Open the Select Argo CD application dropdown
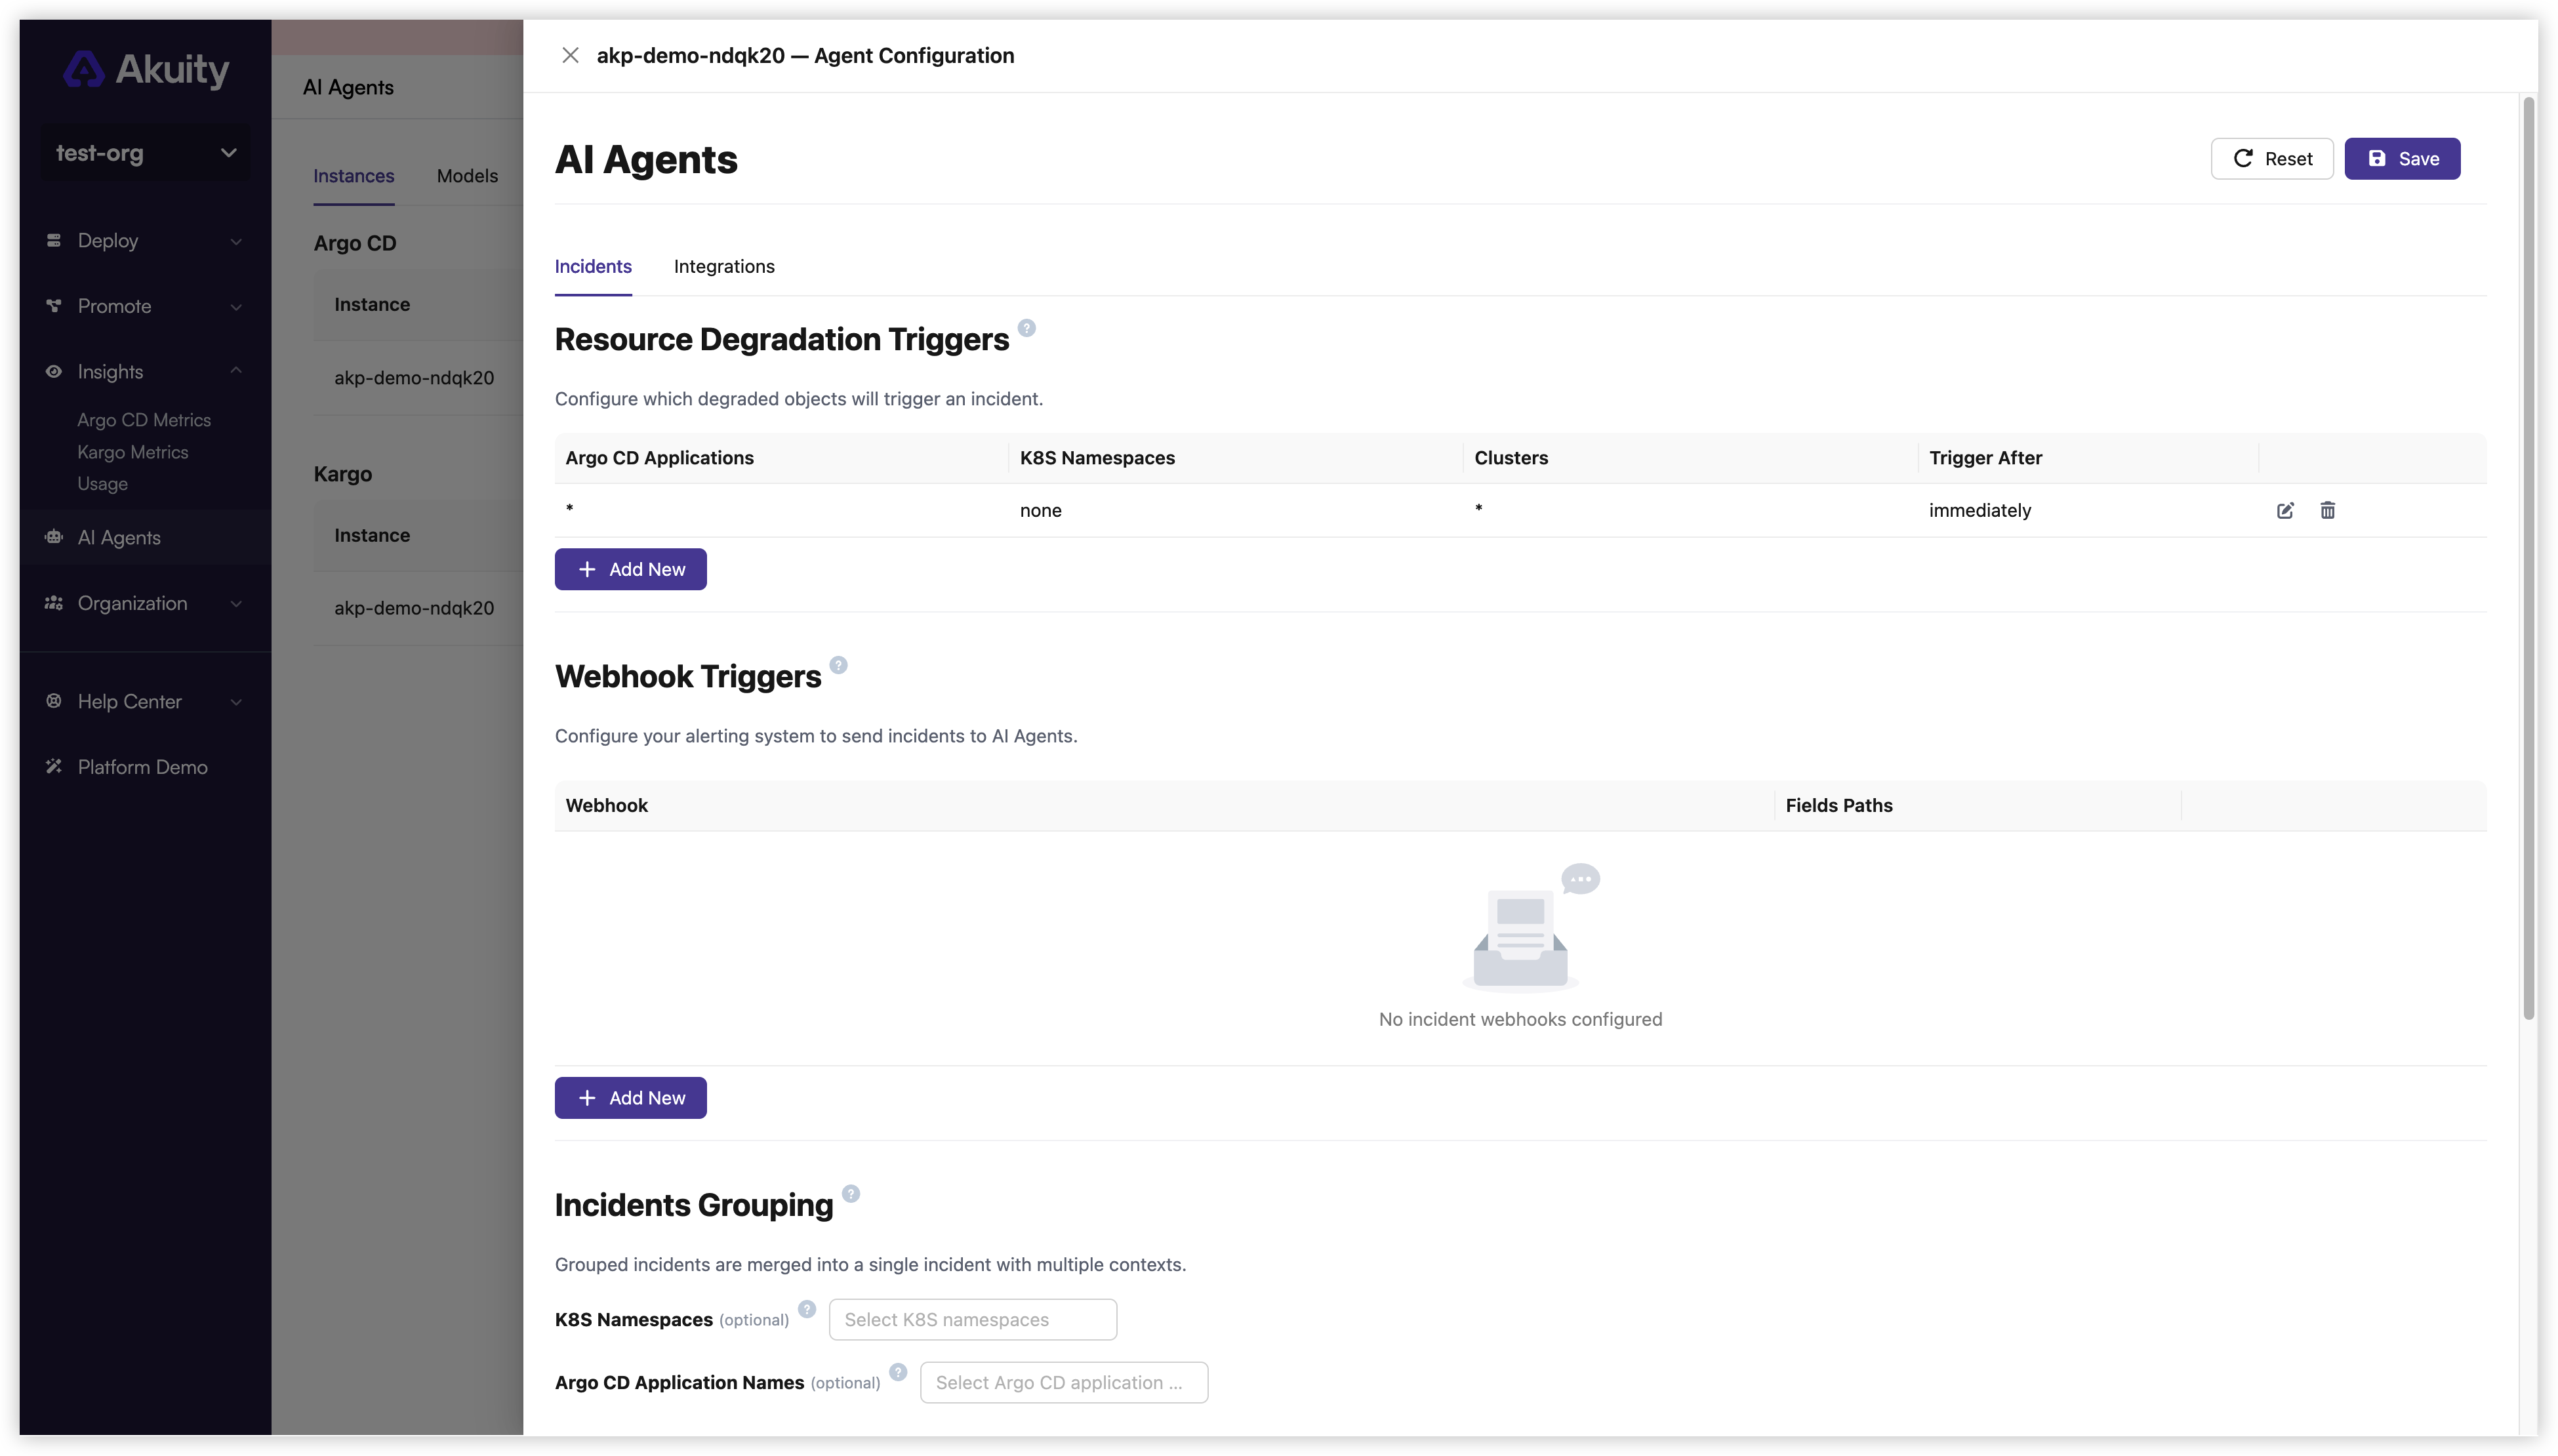This screenshot has width=2558, height=1456. [1064, 1383]
